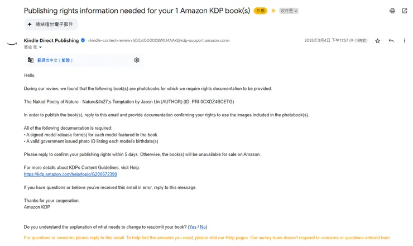The image size is (413, 246).
Task: Expand recipient details arrow beside 寄給 我
Action: click(x=40, y=48)
